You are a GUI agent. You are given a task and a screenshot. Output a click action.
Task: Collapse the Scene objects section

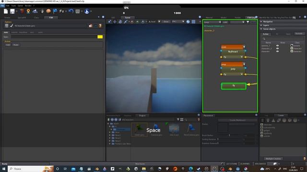click(x=261, y=29)
